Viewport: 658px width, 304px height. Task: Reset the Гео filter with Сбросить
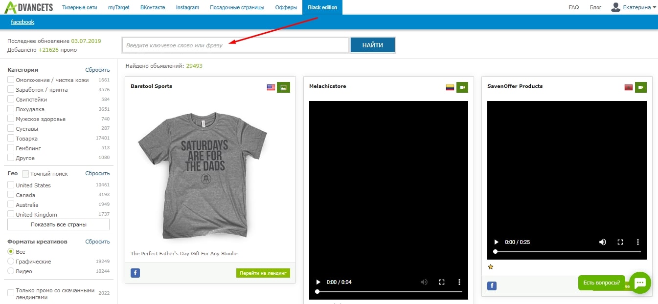97,173
